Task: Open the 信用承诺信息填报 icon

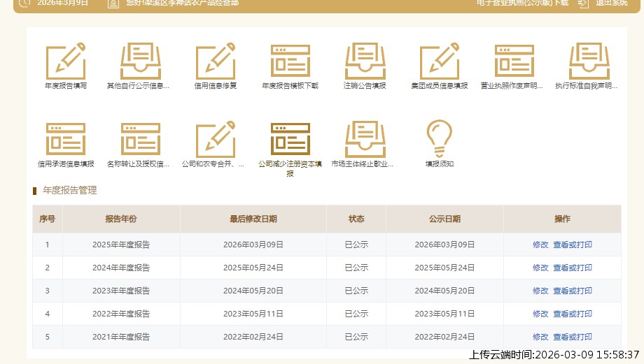Action: tap(65, 139)
